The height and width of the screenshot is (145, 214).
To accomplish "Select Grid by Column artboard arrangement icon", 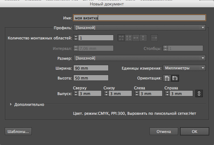I will [x=129, y=38].
